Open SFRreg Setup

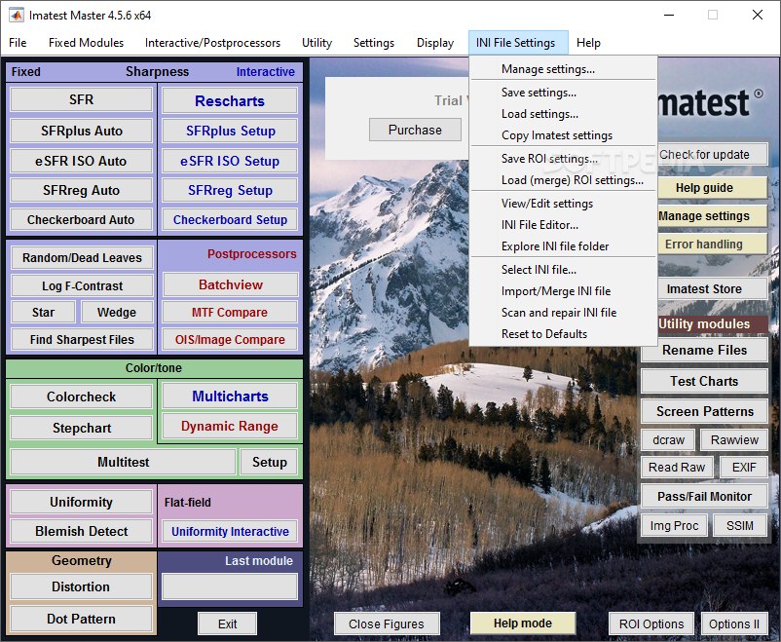230,190
